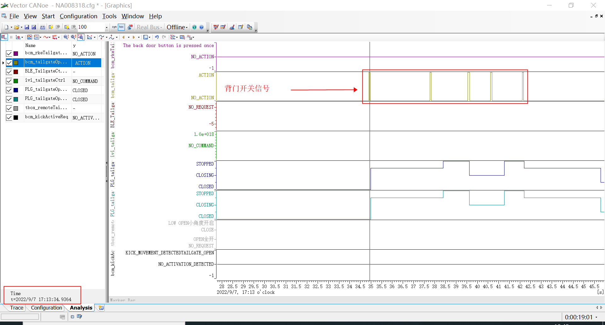
Task: Disable the bcm_kickActiveReq signal checkbox
Action: click(x=9, y=118)
